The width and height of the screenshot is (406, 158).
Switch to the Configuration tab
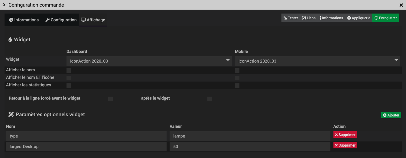(x=61, y=20)
